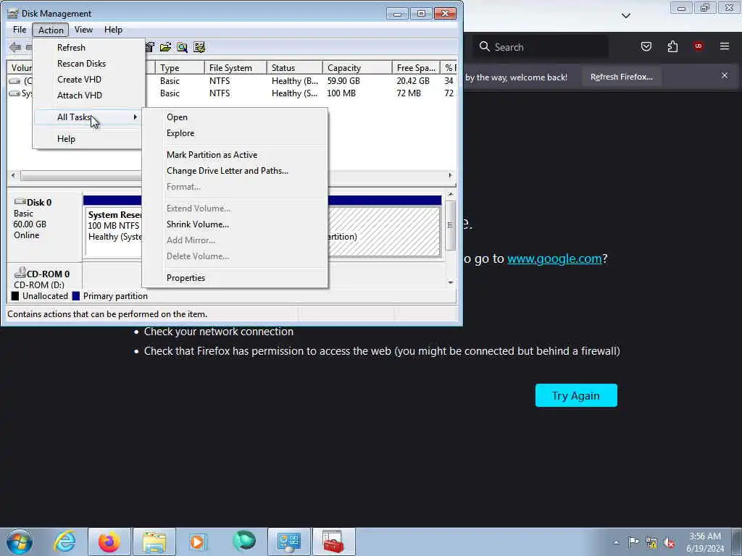This screenshot has width=742, height=556.
Task: Click the open-folder toolbar icon in Disk Management
Action: pyautogui.click(x=166, y=47)
